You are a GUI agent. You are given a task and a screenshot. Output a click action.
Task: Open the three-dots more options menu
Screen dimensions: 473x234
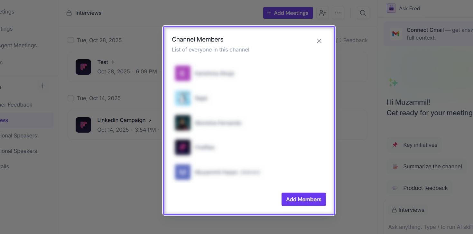pos(338,13)
